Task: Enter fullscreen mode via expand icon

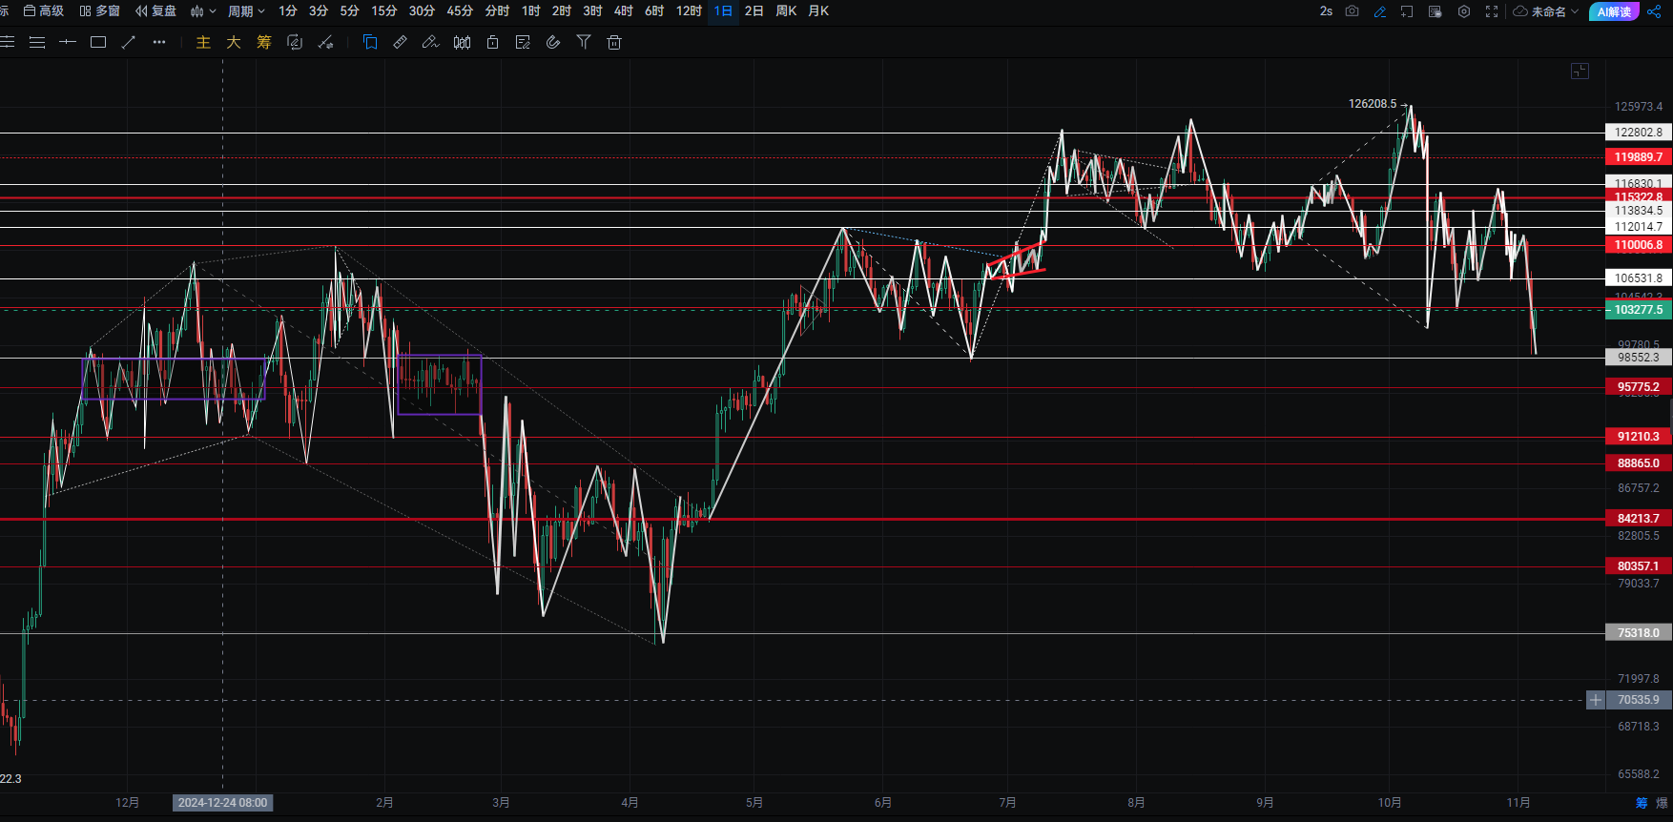Action: point(1492,11)
